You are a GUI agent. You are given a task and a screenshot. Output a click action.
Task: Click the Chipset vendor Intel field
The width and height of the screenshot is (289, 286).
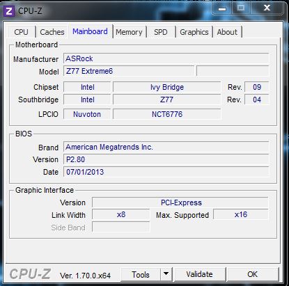click(87, 87)
